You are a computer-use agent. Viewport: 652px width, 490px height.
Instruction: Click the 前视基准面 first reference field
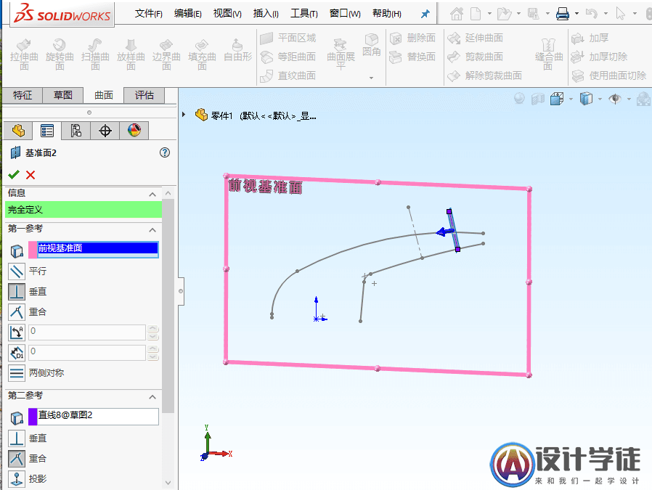(98, 250)
